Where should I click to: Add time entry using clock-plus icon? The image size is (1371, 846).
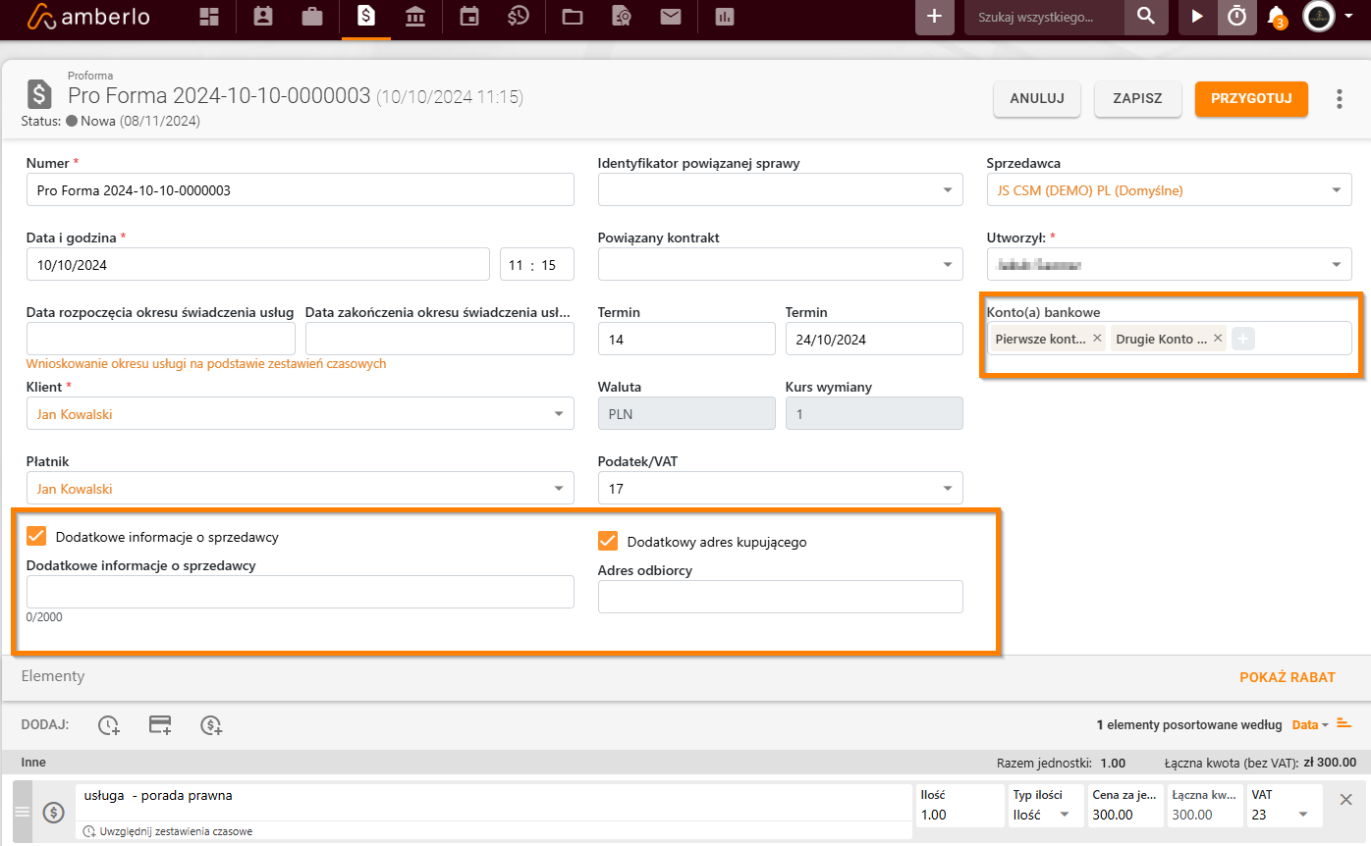[109, 725]
